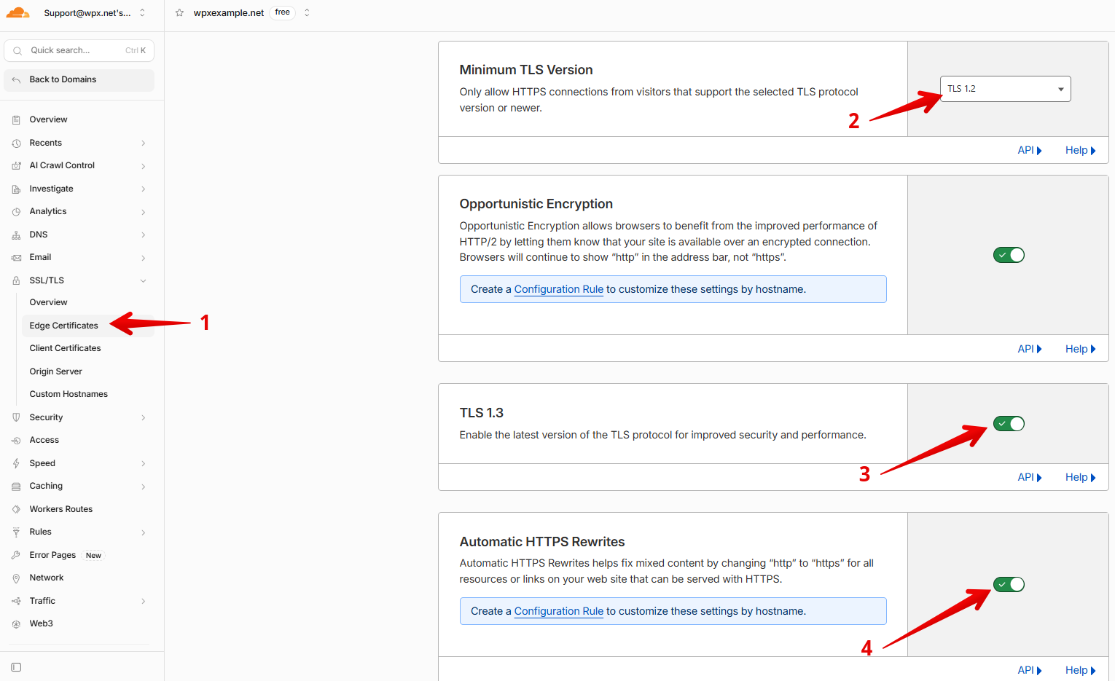Viewport: 1115px width, 681px height.
Task: Click the Network location pin icon
Action: [x=16, y=578]
